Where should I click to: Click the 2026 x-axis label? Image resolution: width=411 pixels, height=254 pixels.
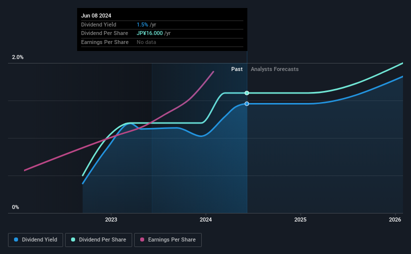395,219
